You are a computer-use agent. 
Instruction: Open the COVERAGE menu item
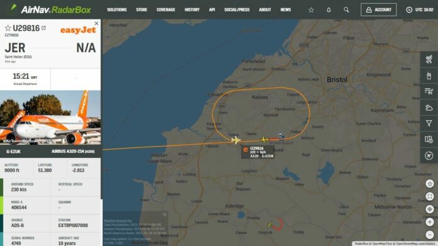(166, 10)
